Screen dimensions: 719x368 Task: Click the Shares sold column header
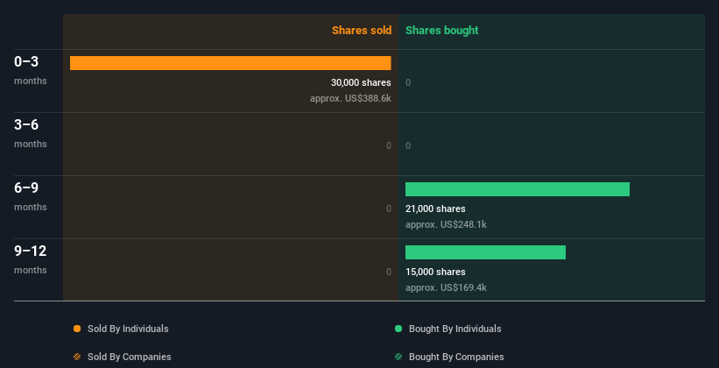(x=362, y=31)
